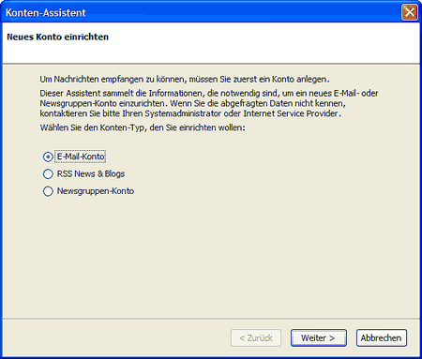Click the words Internet Service Provider
This screenshot has width=422, height=359.
tap(291, 113)
